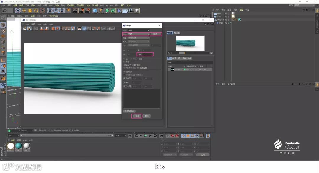Image resolution: width=319 pixels, height=173 pixels.
Task: Click Picture Viewer open file icon
Action: [25, 28]
